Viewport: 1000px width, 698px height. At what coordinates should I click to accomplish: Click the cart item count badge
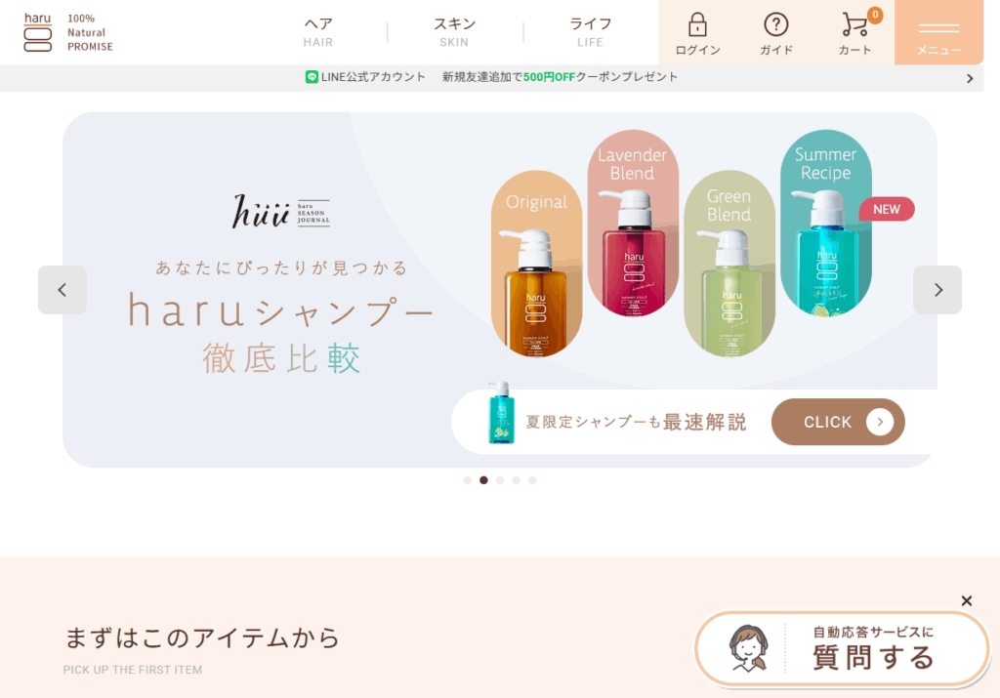(x=875, y=14)
